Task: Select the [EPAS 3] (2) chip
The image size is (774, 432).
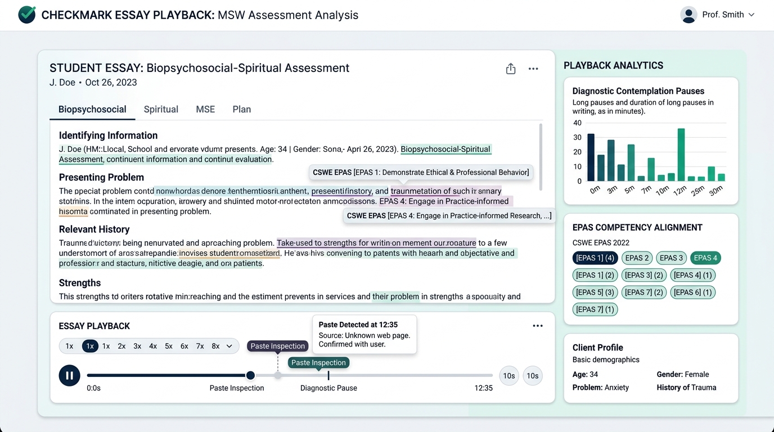Action: (644, 275)
